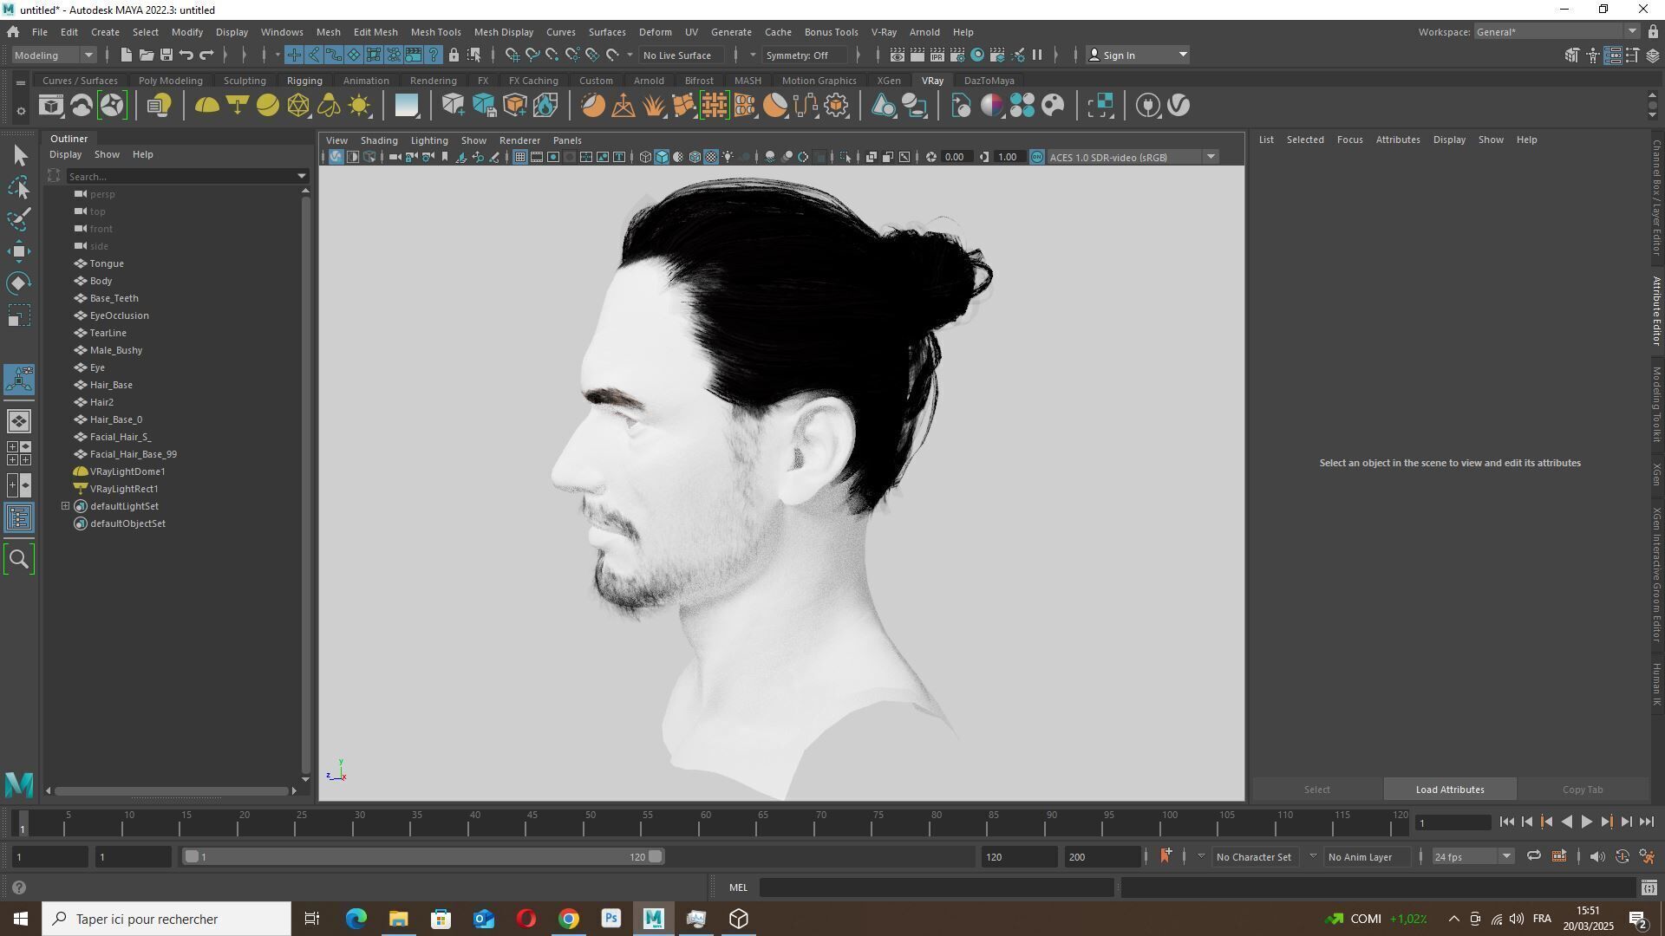
Task: Open the 24 fps frame rate dropdown
Action: pyautogui.click(x=1472, y=856)
